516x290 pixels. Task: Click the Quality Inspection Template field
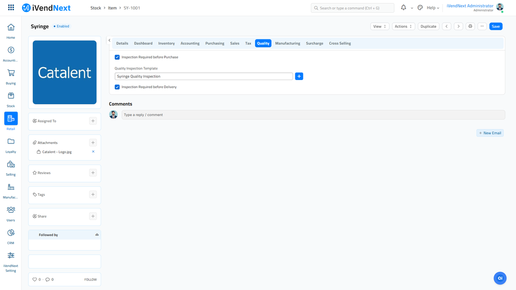[x=204, y=77]
